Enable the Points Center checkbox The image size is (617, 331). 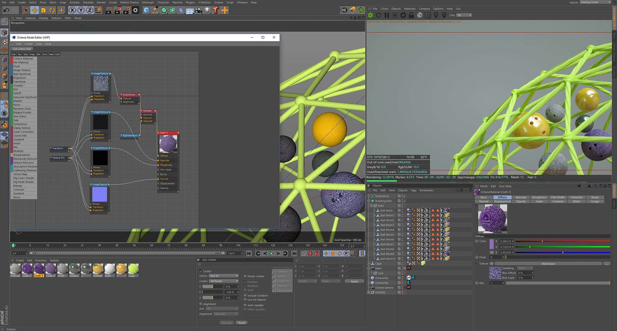pos(245,276)
